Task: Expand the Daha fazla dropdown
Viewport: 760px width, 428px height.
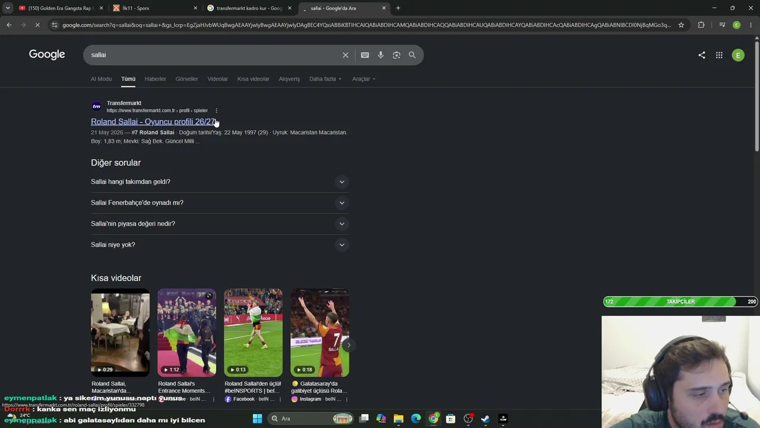Action: (x=325, y=79)
